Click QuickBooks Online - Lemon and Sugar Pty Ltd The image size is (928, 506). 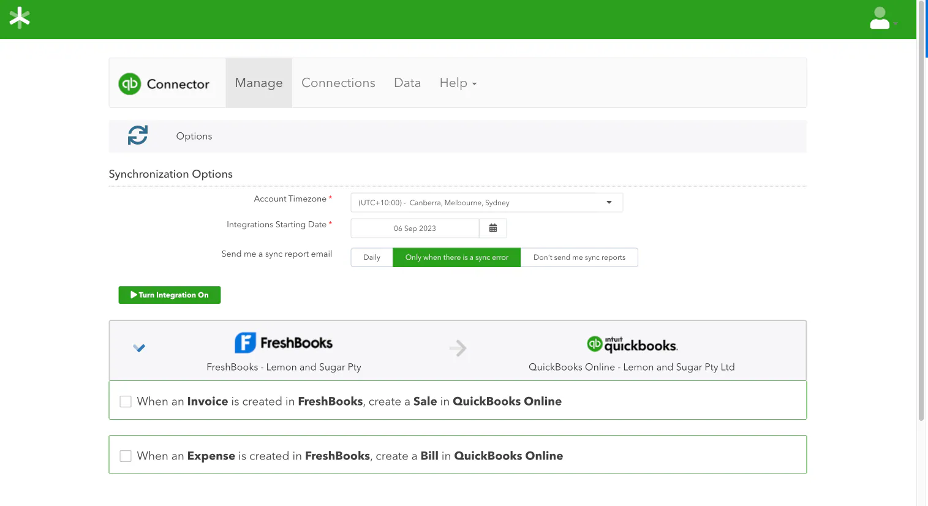coord(632,367)
